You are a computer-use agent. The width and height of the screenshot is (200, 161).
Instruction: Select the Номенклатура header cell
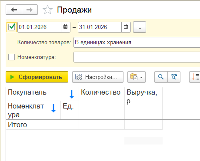pos(33,110)
